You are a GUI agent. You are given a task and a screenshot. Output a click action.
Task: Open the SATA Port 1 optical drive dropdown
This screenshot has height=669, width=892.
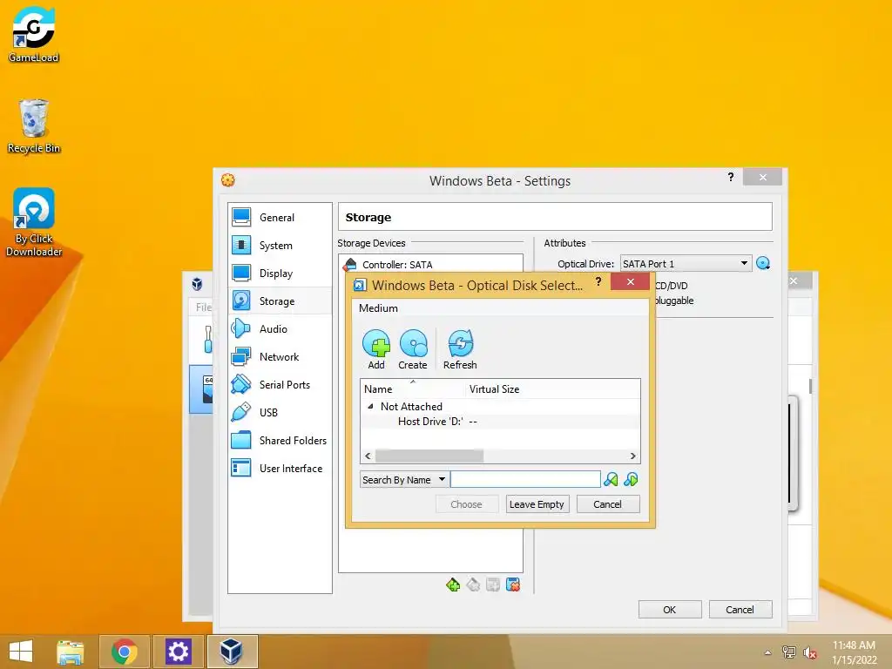tap(686, 263)
